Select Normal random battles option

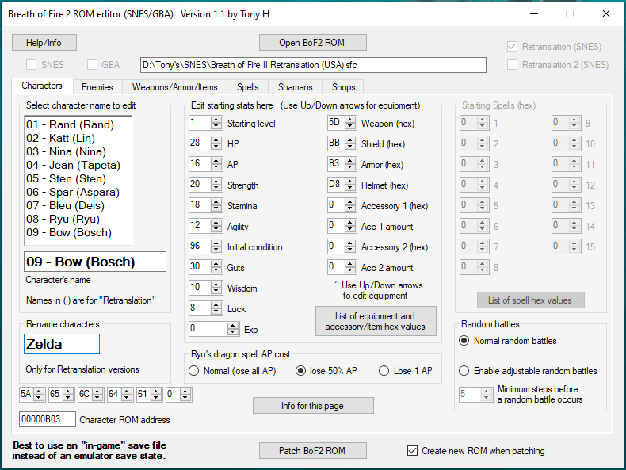click(x=464, y=341)
